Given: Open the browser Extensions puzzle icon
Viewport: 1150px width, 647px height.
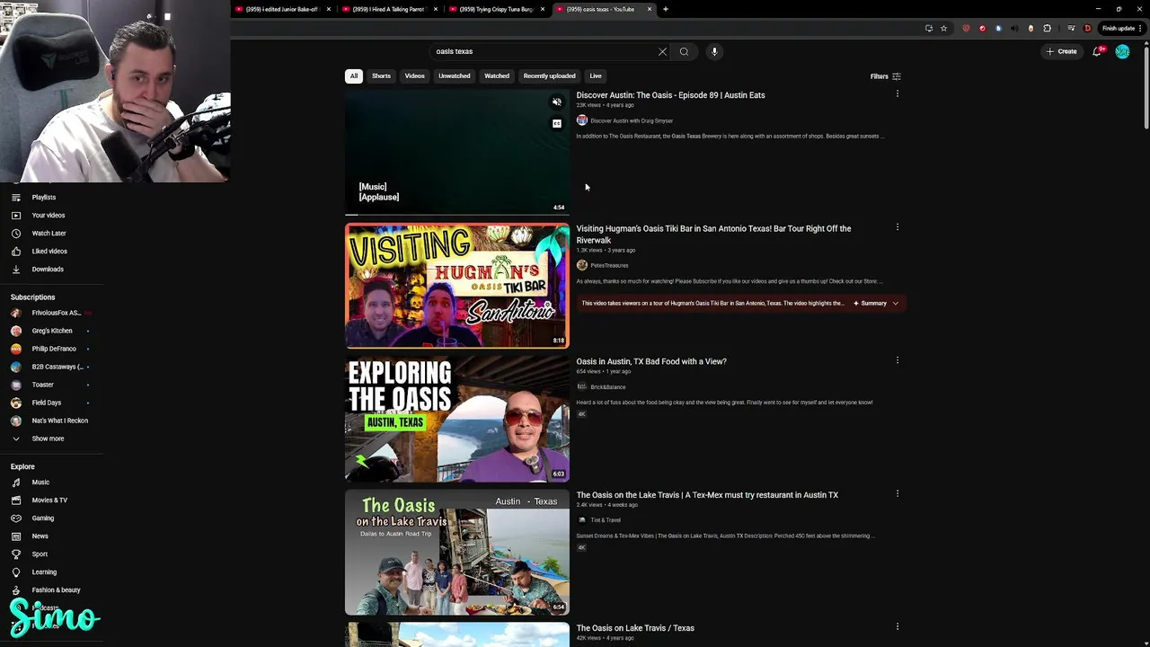Looking at the screenshot, I should [1047, 28].
